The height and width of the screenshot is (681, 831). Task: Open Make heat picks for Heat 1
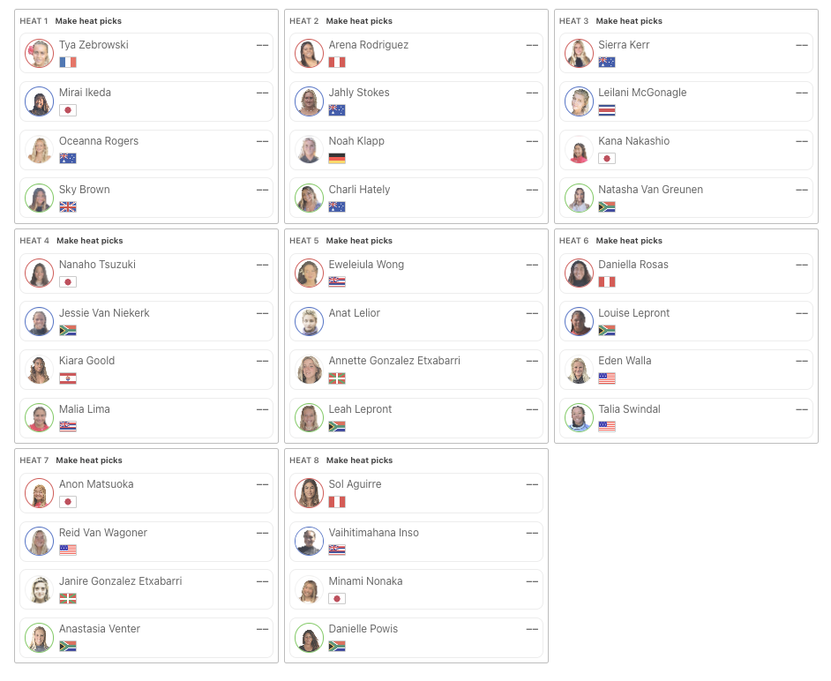pyautogui.click(x=88, y=21)
